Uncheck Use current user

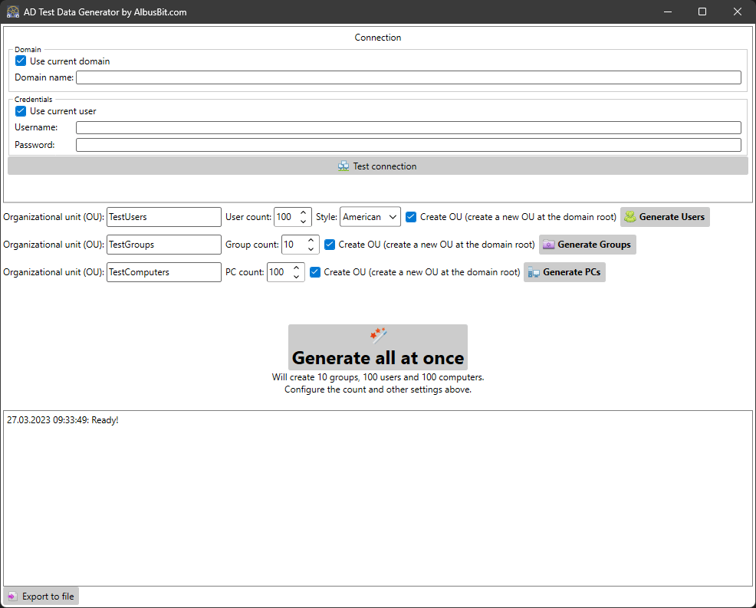coord(21,111)
